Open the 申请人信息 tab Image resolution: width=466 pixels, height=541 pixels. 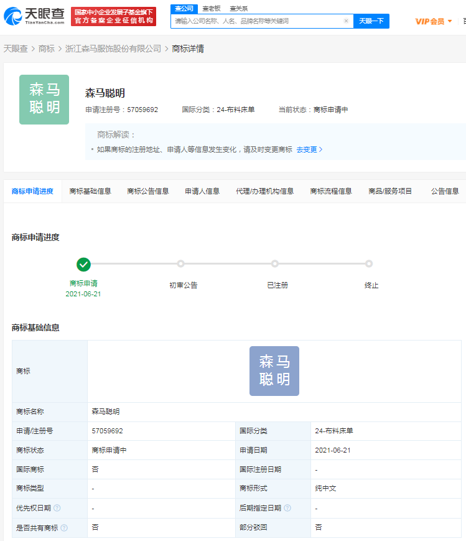[202, 191]
